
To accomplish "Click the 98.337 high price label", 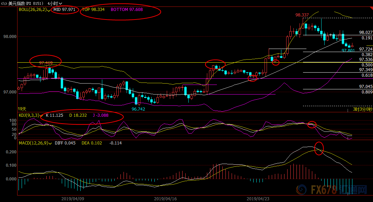I will (302, 15).
